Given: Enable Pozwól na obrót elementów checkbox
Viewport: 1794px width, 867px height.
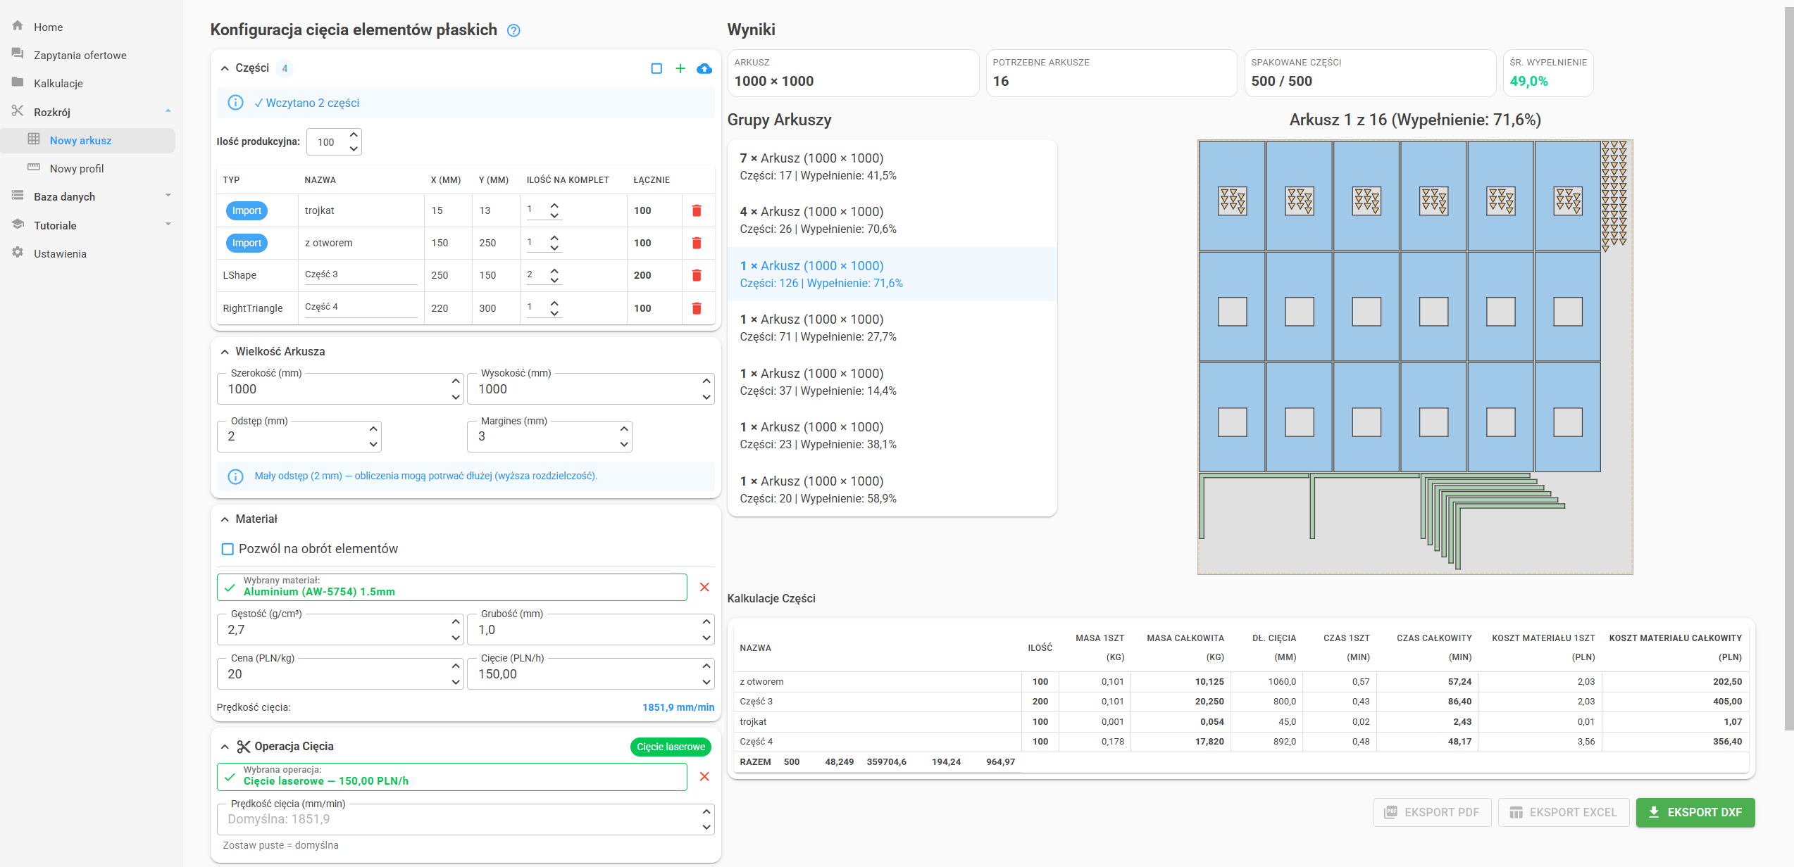Looking at the screenshot, I should [228, 549].
